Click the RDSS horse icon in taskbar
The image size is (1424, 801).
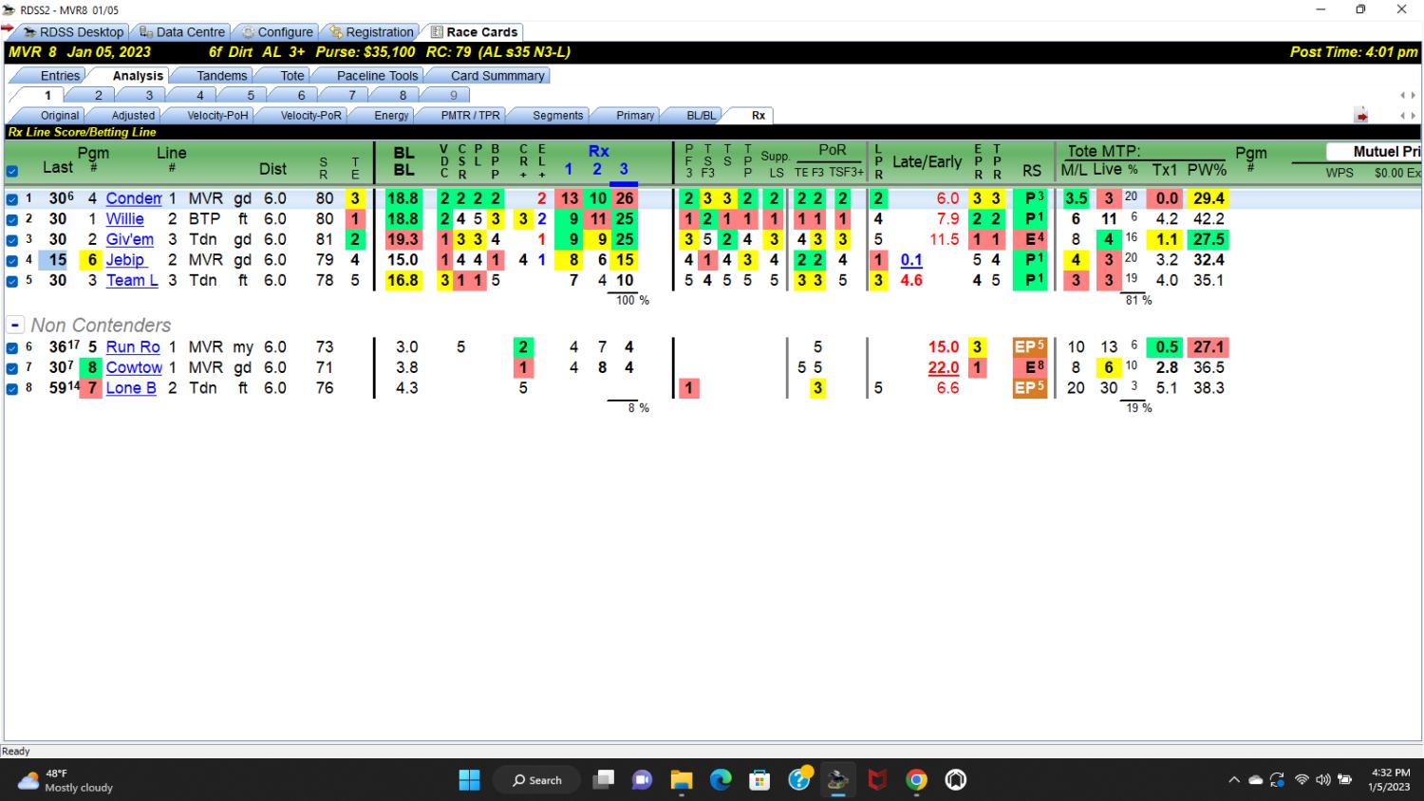[x=837, y=780]
